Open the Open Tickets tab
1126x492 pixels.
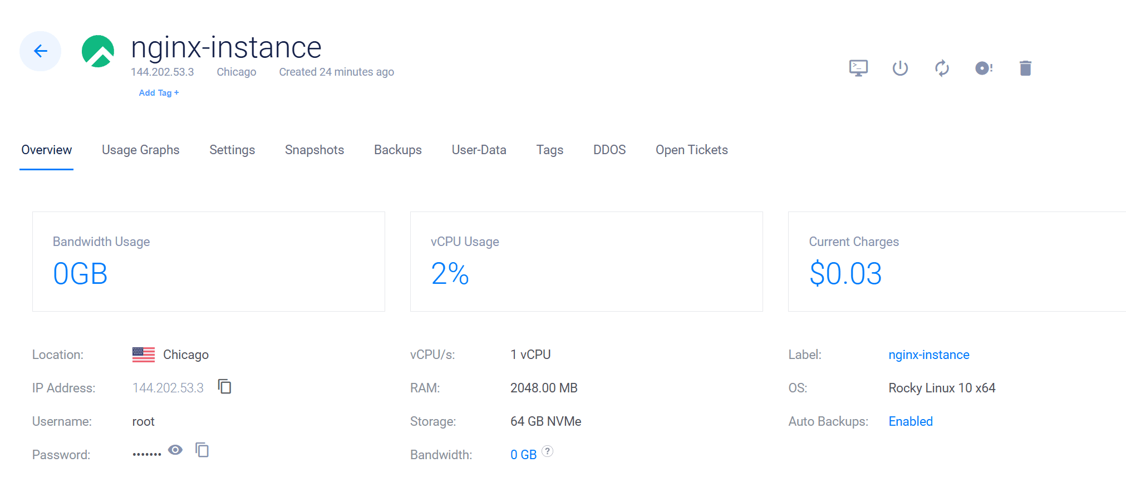tap(692, 150)
